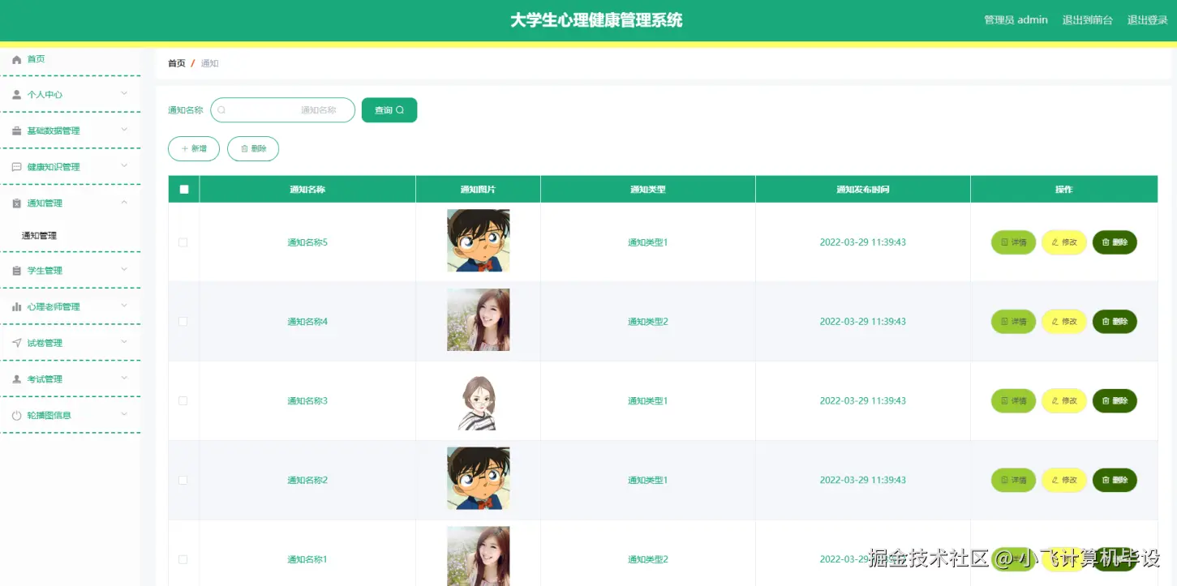The image size is (1177, 586).
Task: Open the 个人中心 sidebar menu label
Action: [45, 95]
